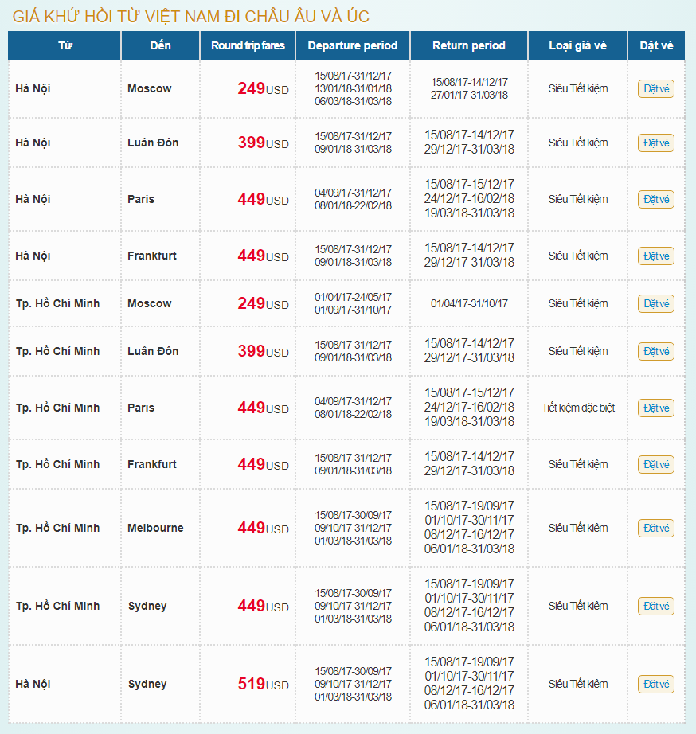Click Đặt vé for Hà Nội to Paris

click(655, 200)
